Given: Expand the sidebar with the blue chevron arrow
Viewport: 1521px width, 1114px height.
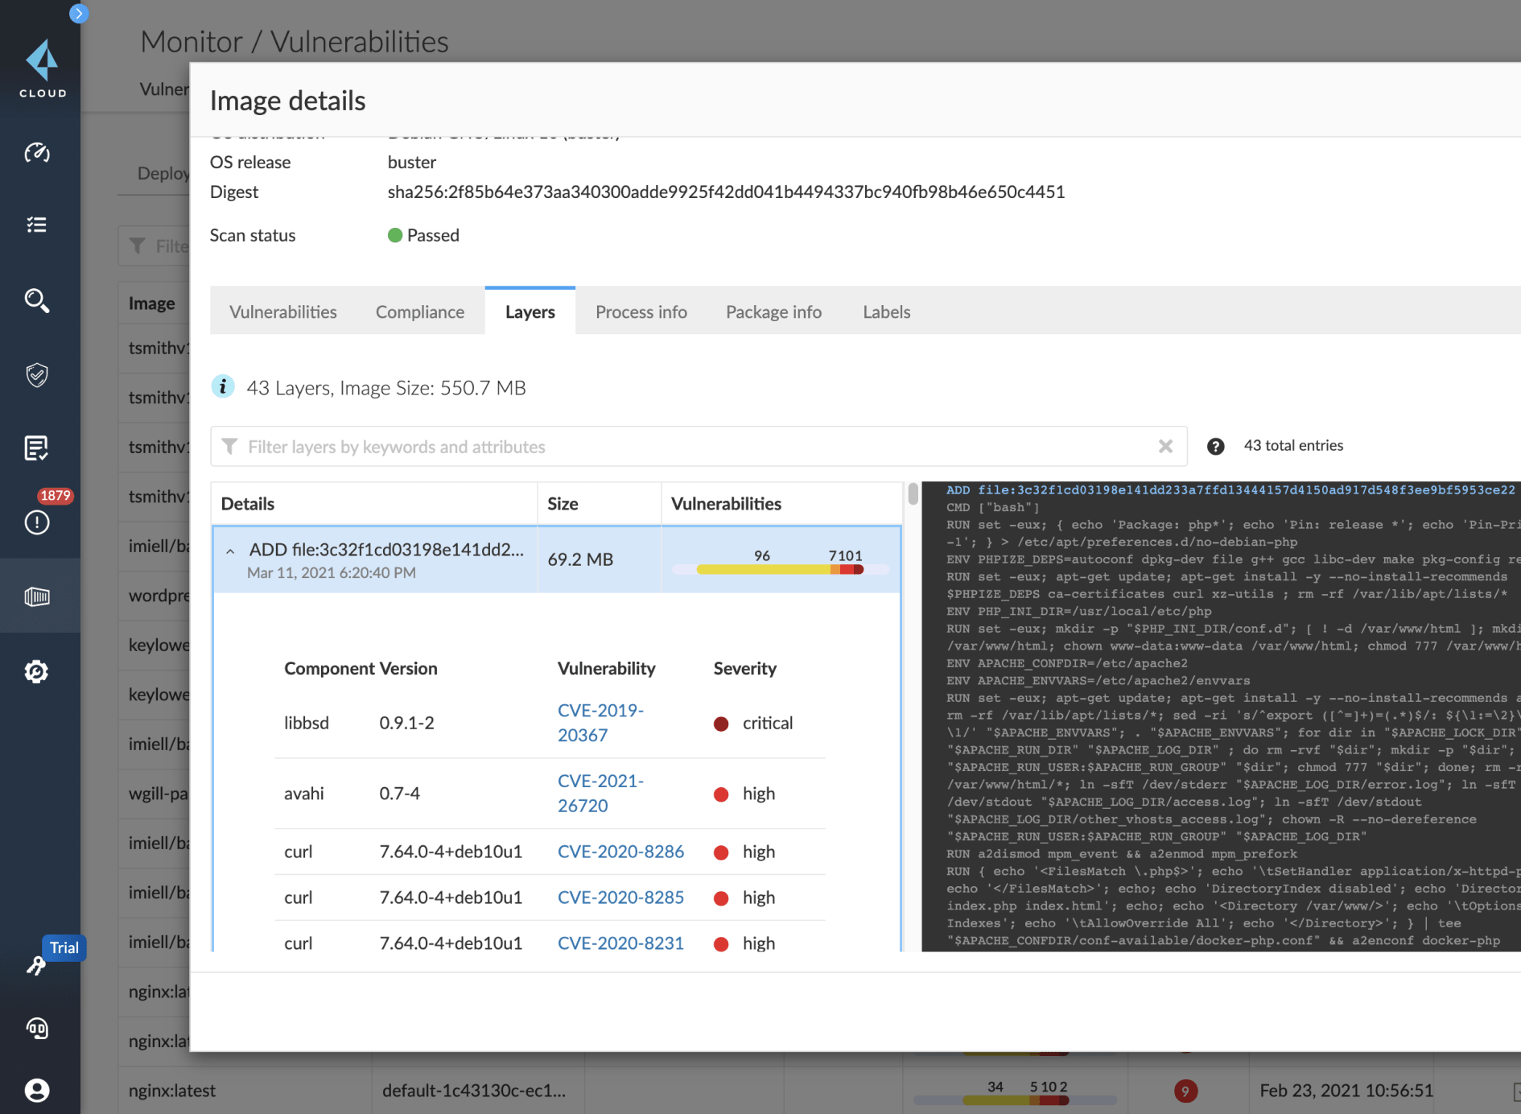Looking at the screenshot, I should pyautogui.click(x=78, y=14).
